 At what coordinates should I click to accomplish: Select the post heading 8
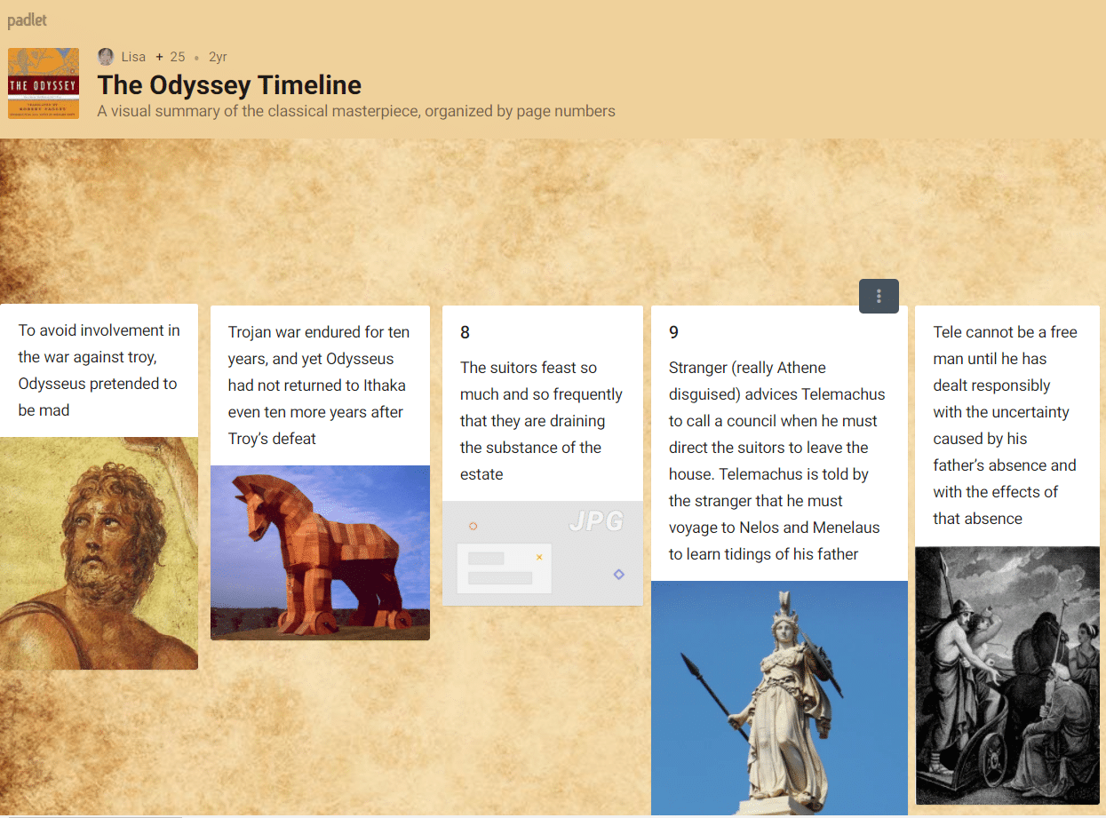coord(465,333)
